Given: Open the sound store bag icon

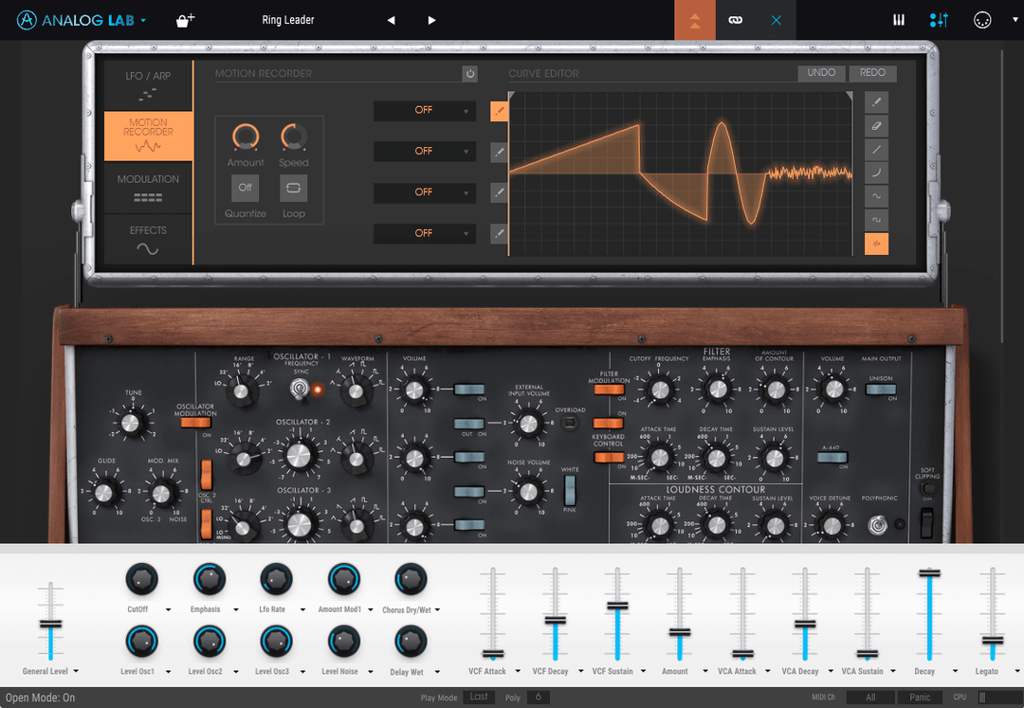Looking at the screenshot, I should 185,20.
